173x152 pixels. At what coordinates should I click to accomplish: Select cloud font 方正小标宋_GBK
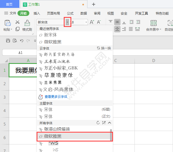75,68
